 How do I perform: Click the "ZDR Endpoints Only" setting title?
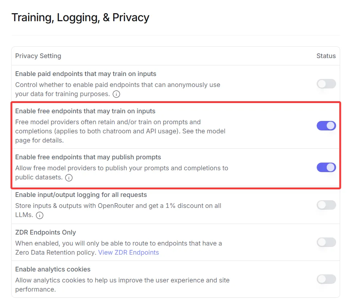[x=45, y=232]
